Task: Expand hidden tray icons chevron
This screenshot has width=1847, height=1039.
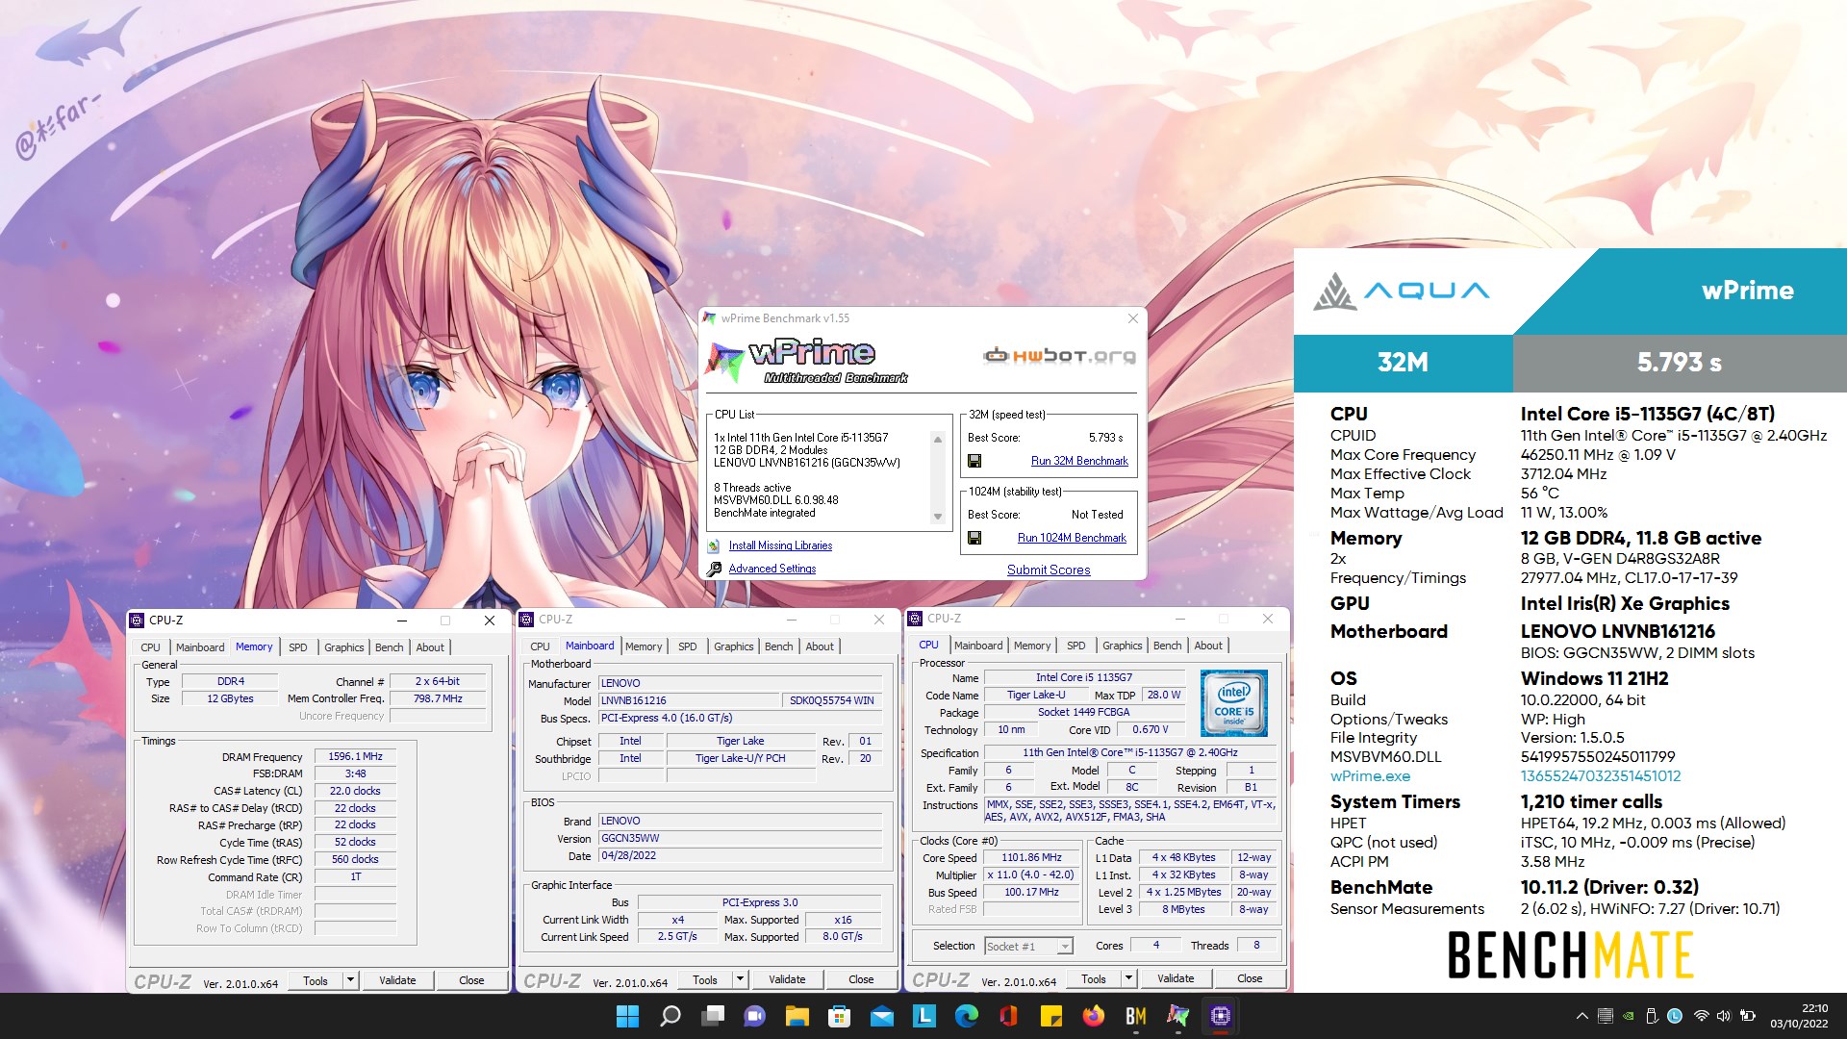Action: click(1581, 1016)
